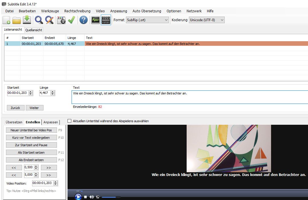Switch video to fullscreen with the arrow icon
308x200 pixels.
click(x=98, y=197)
